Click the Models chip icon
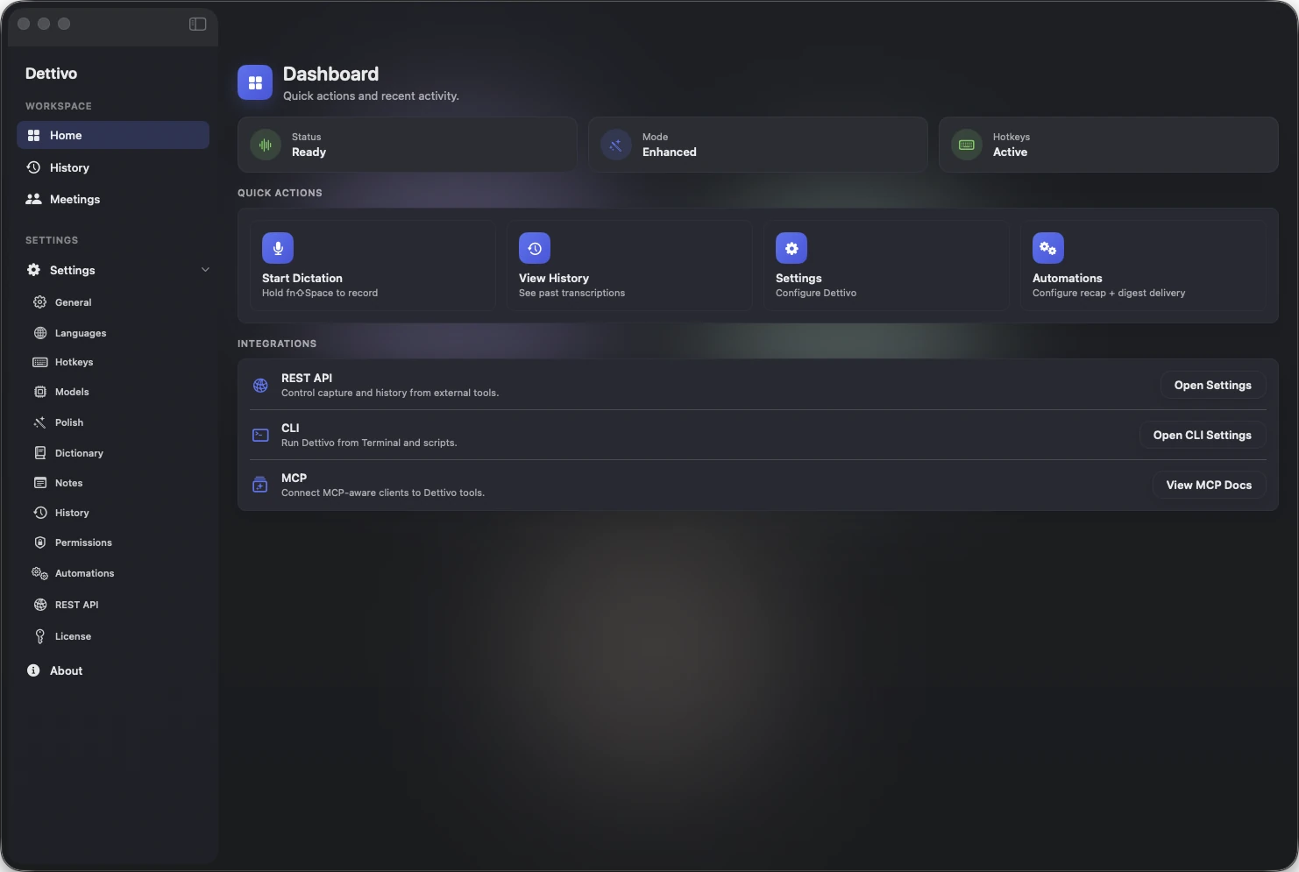Image resolution: width=1299 pixels, height=872 pixels. pyautogui.click(x=39, y=392)
